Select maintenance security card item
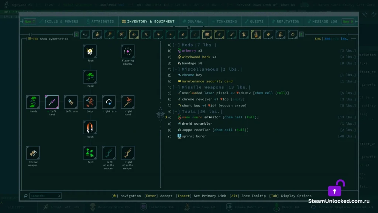Viewport: 378px width, 213px height. point(262,81)
